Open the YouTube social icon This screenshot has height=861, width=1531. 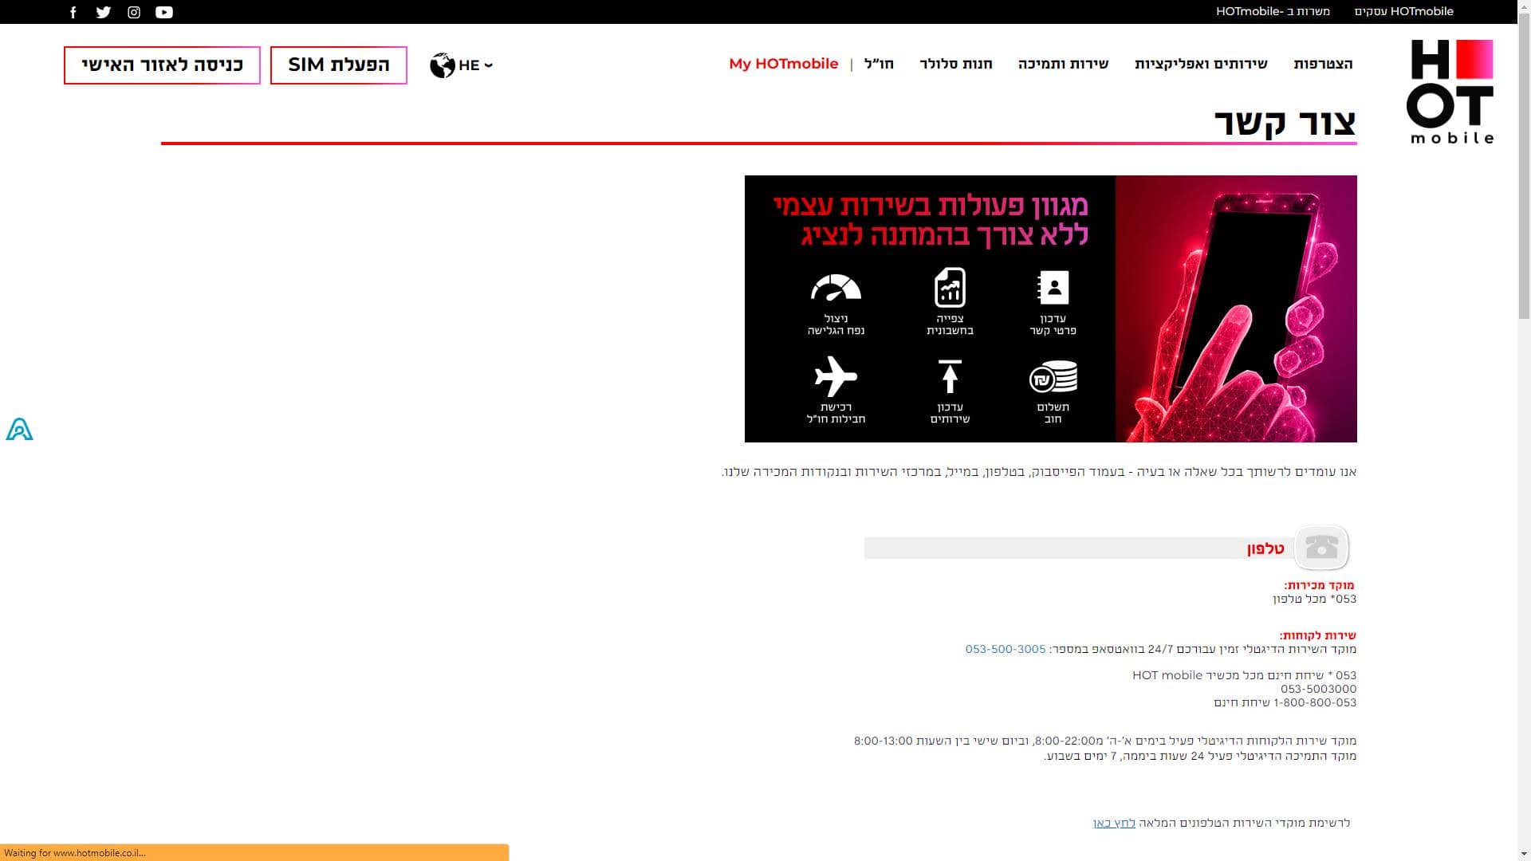(x=164, y=12)
